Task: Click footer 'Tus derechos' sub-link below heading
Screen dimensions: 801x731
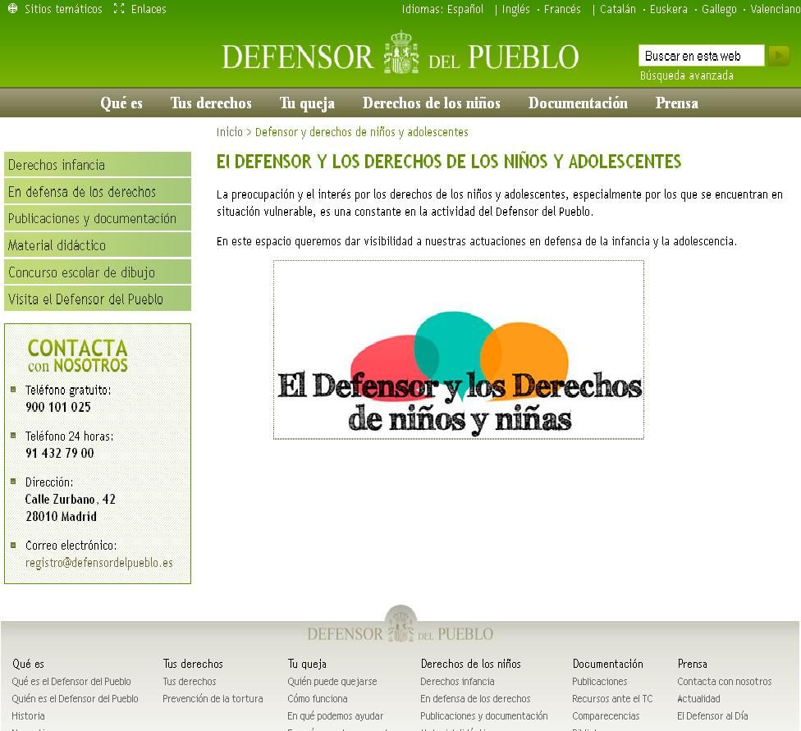Action: (x=189, y=682)
